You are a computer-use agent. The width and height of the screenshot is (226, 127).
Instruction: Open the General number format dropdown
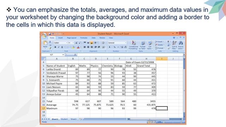click(x=126, y=43)
